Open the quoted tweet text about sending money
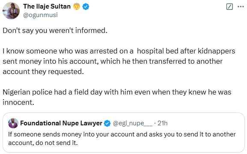247x154 pixels. [122, 139]
